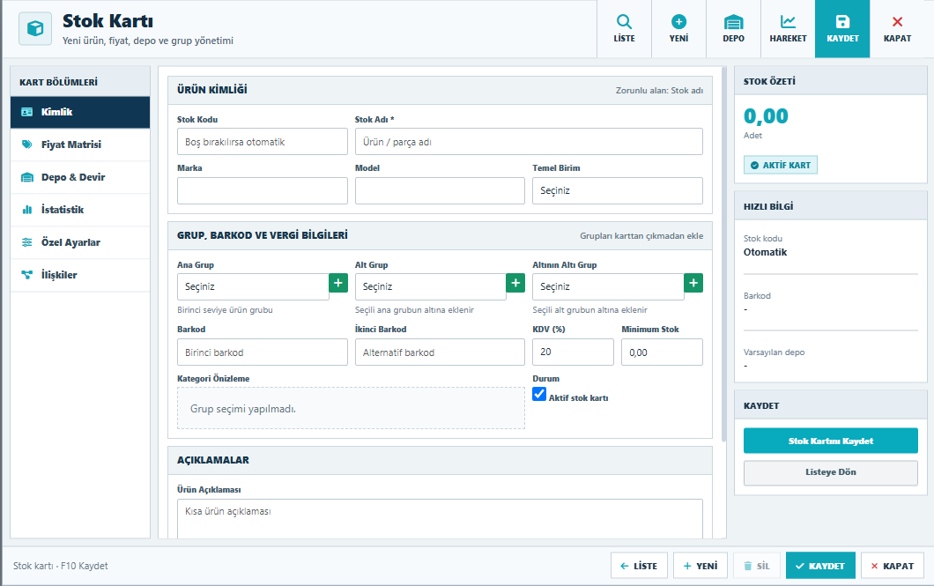Screen dimensions: 934x586
Task: Open the Ana Grup dropdown
Action: (253, 286)
